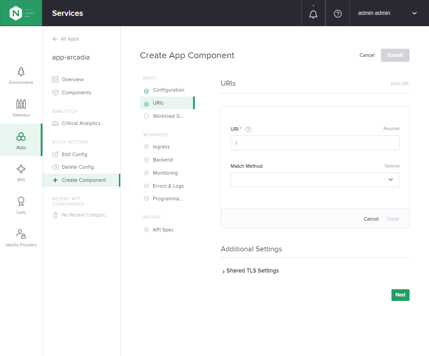Screen dimensions: 429x356
Task: Open Critical Analytics
Action: click(76, 123)
